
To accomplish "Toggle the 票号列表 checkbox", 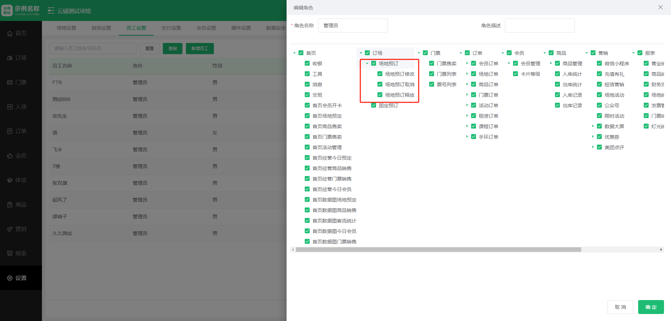I will pos(432,84).
